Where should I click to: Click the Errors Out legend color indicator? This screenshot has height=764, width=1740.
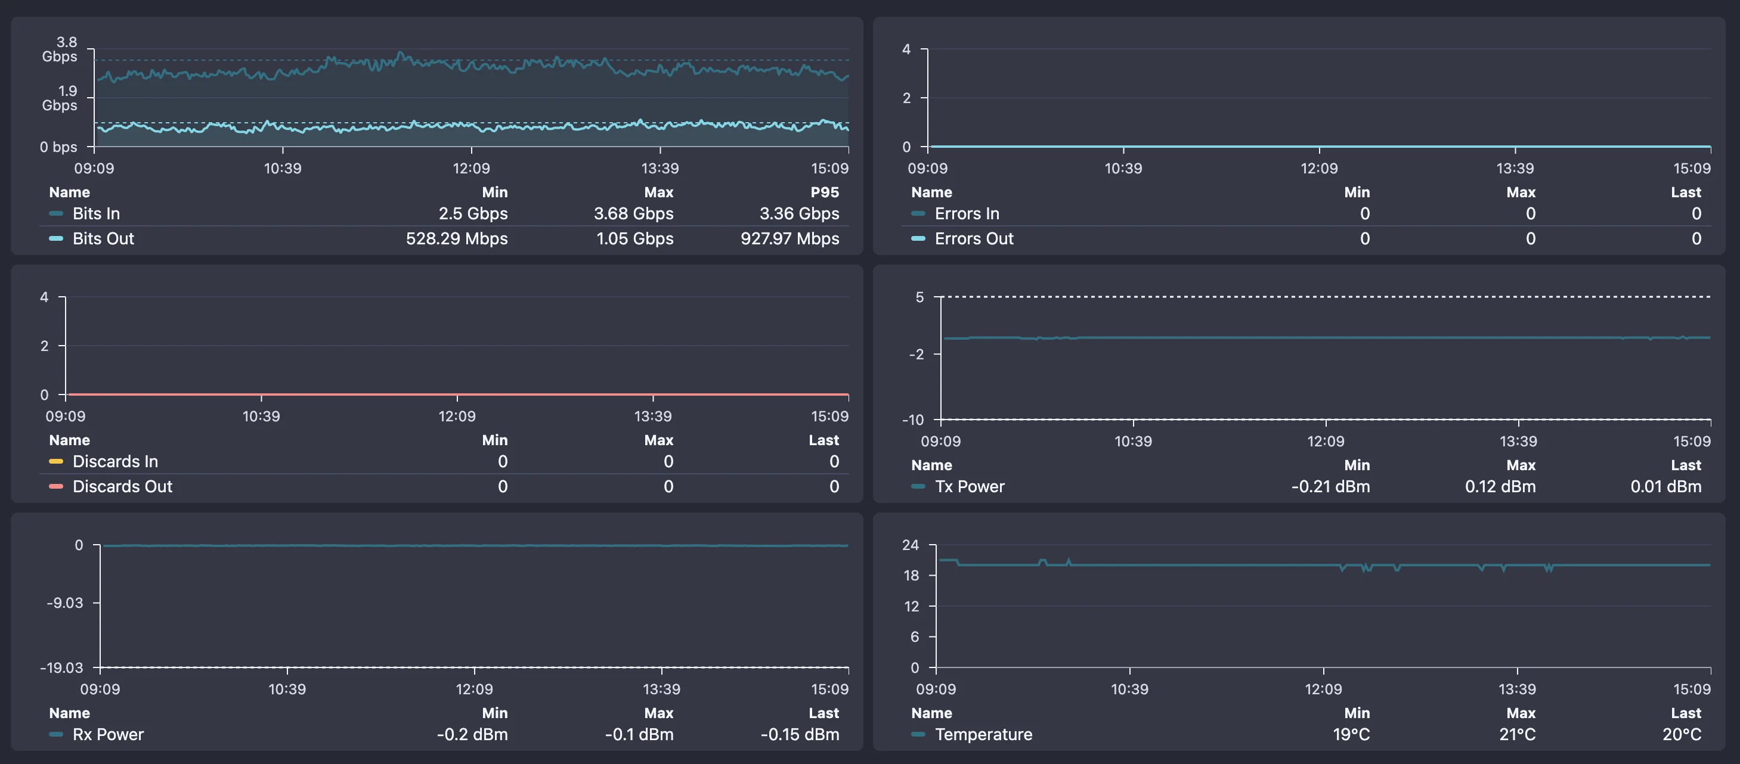point(918,238)
